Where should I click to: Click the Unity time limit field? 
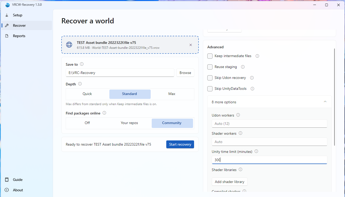(x=269, y=160)
